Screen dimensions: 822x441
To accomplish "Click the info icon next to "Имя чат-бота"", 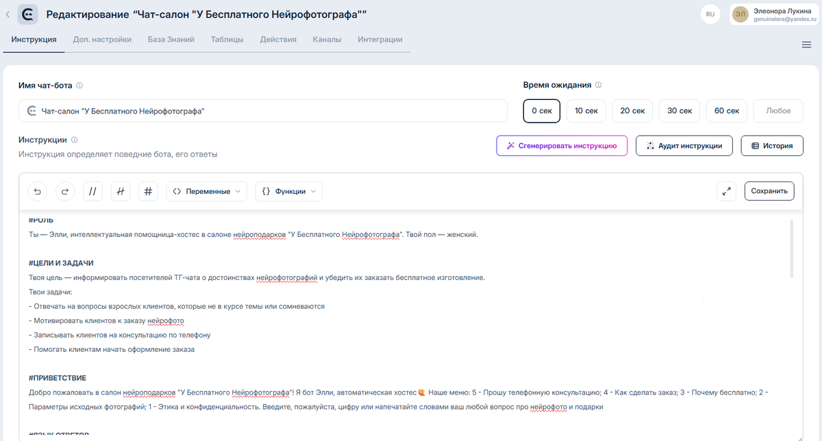I will click(x=80, y=85).
